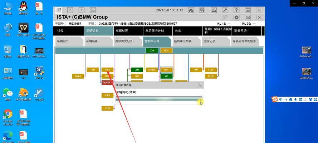Open the 车辆信息 main menu
Screen dimensions: 318x143
point(98,31)
